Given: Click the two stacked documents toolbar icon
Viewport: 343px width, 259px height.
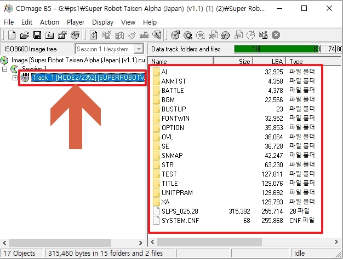Looking at the screenshot, I should [x=263, y=35].
